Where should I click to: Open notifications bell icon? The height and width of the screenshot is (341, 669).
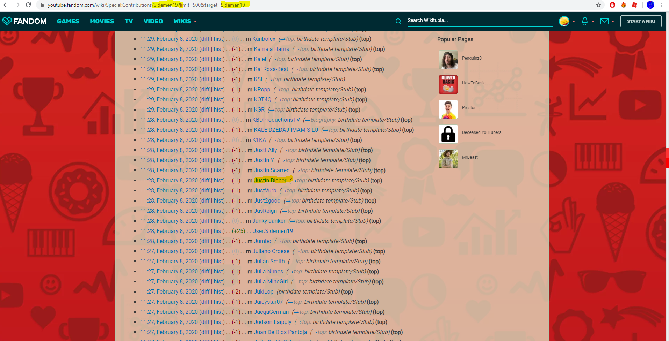[x=585, y=21]
